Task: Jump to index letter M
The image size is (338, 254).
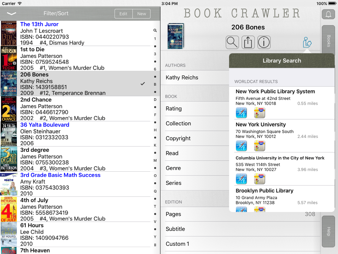Action: pos(155,161)
